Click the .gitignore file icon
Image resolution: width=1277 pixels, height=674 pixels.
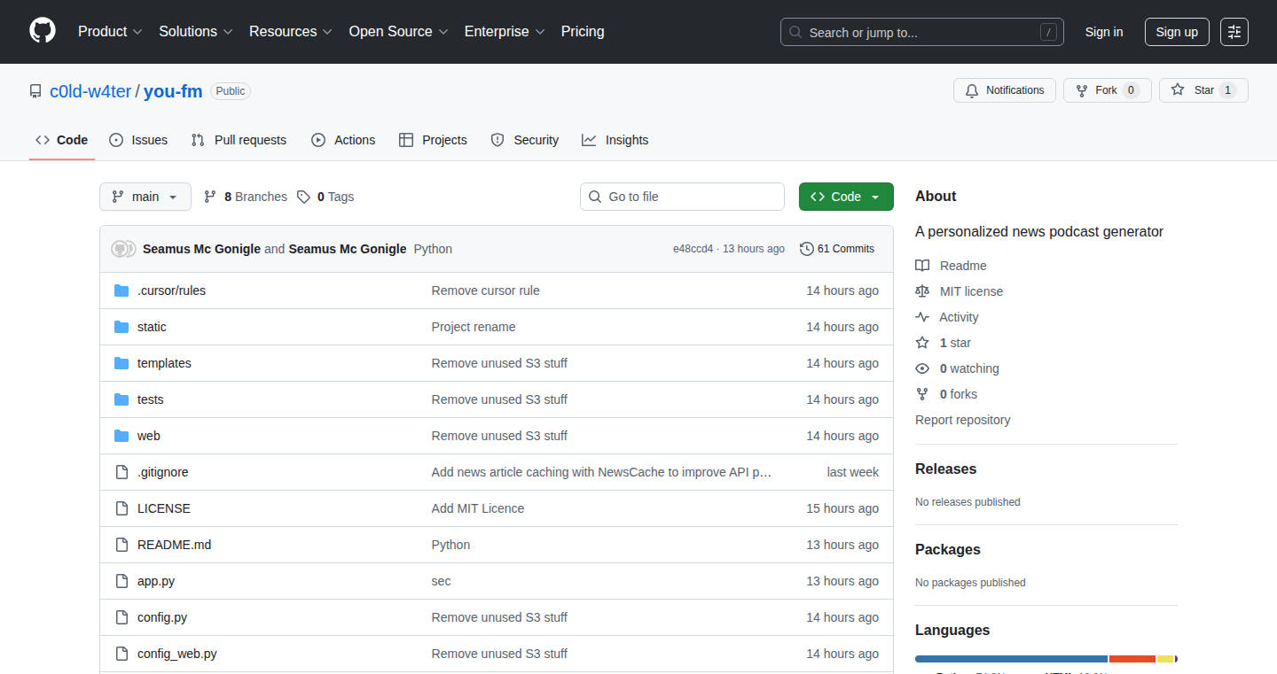tap(121, 472)
